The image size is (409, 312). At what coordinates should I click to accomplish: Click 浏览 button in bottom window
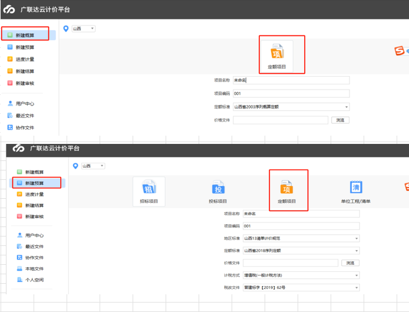350,263
